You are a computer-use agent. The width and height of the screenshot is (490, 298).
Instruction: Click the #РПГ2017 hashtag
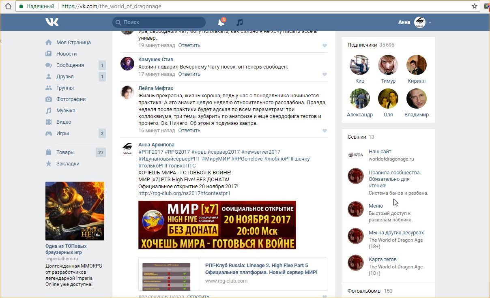click(x=151, y=152)
